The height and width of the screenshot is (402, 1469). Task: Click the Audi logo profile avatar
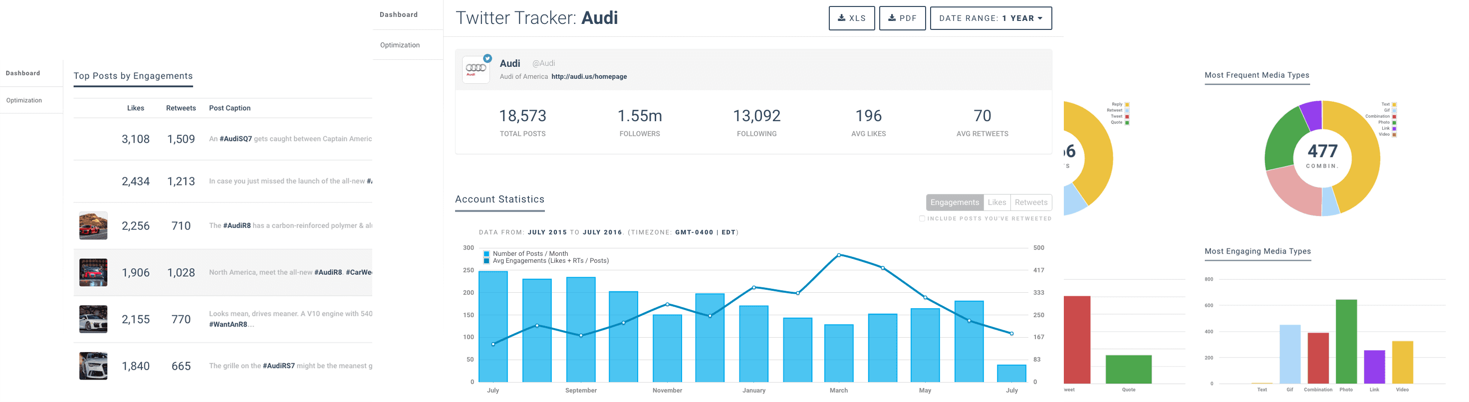point(476,69)
